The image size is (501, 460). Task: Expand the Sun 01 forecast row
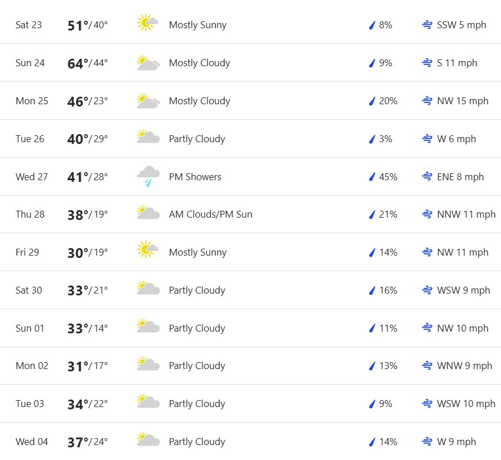pyautogui.click(x=251, y=328)
